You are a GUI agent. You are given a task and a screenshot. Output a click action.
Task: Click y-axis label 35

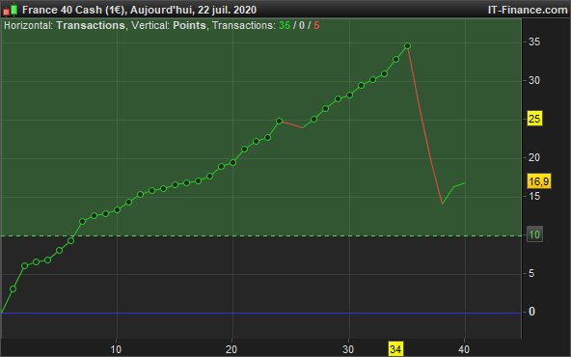click(534, 41)
